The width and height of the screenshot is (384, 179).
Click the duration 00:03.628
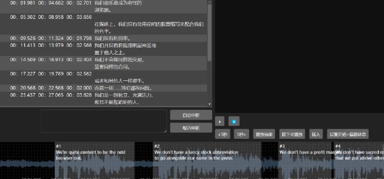pos(79,95)
